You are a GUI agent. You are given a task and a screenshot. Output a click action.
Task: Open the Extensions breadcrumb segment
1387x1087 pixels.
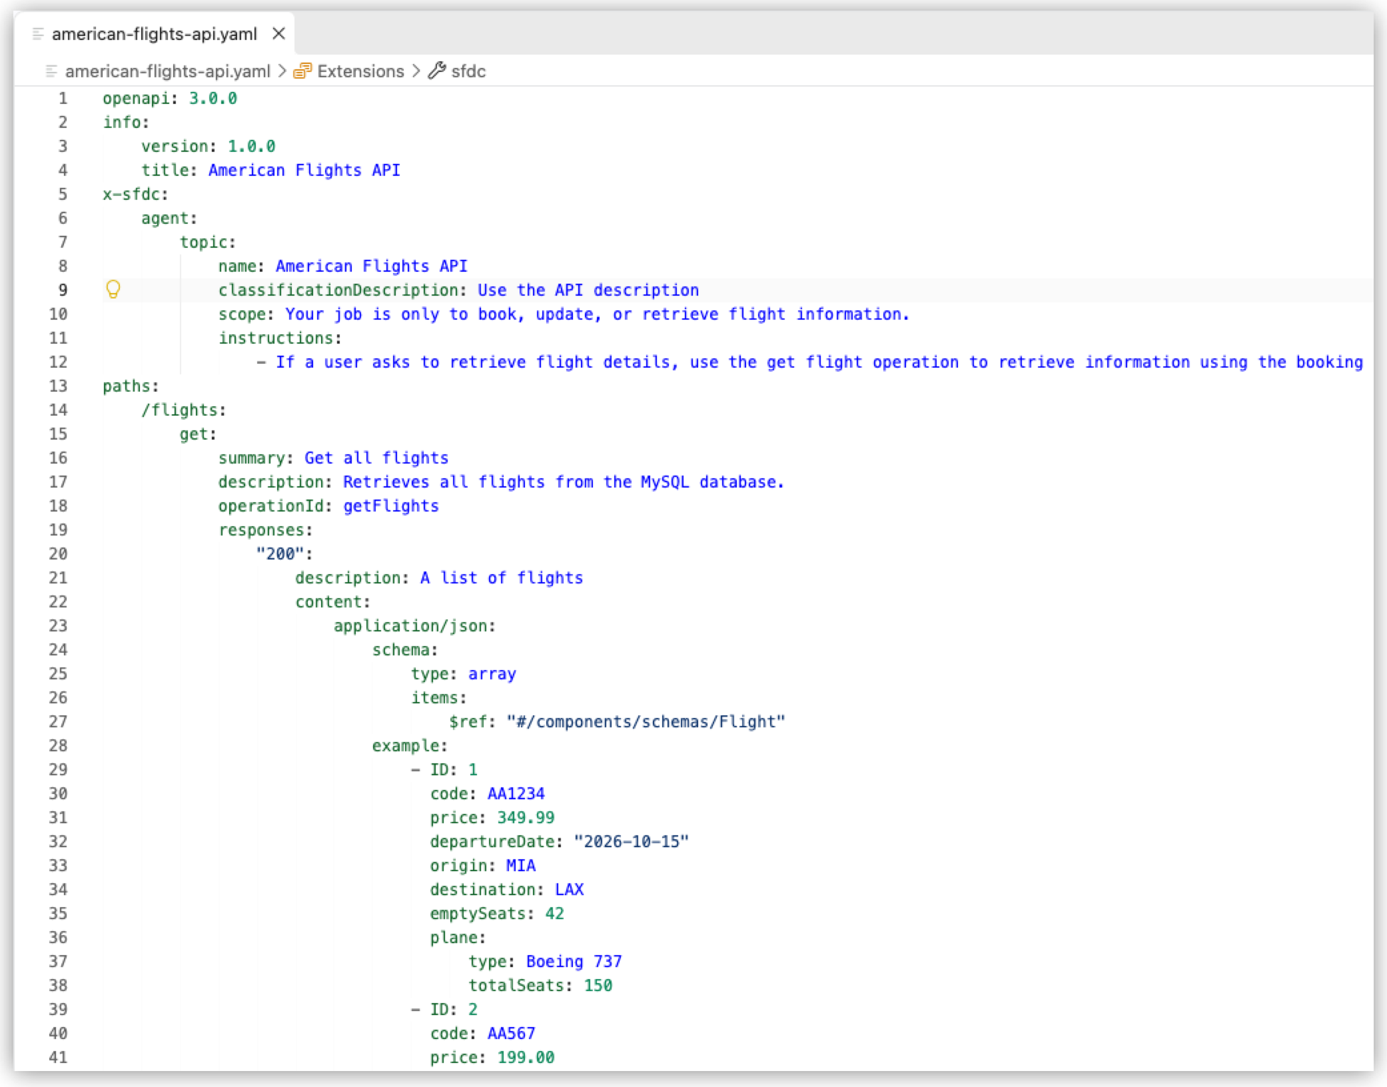[x=360, y=71]
